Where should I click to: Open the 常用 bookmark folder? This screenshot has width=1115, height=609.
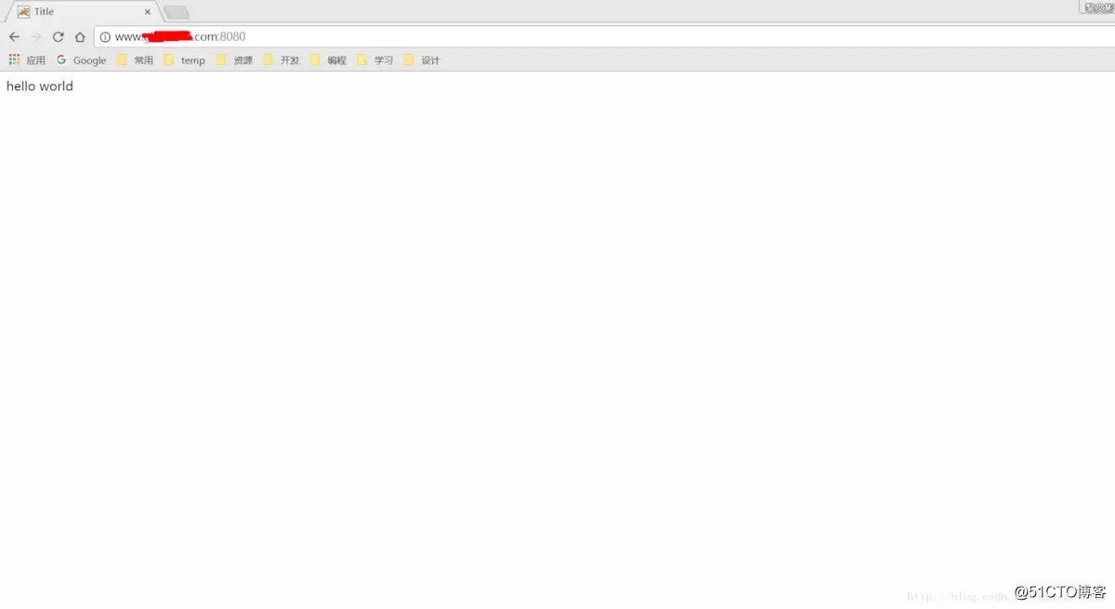[136, 60]
